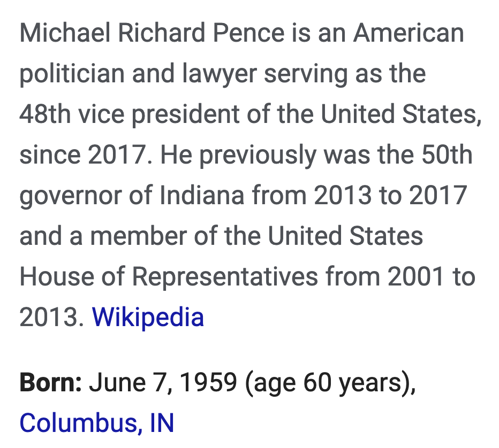Click the word 'American' in first line
Image resolution: width=499 pixels, height=448 pixels.
tap(409, 33)
